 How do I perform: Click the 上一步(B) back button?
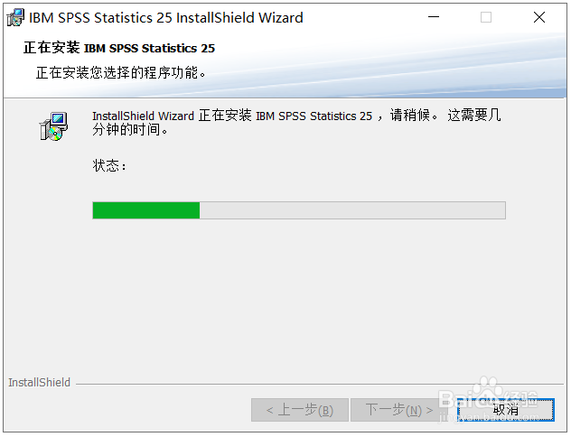[x=300, y=410]
